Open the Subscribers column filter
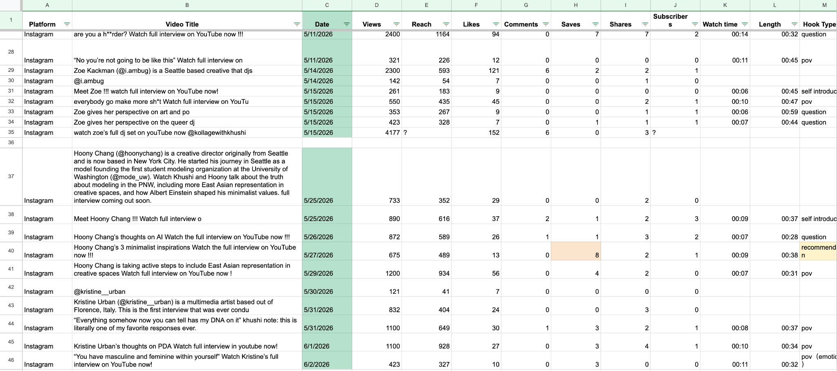Viewport: 837px width, 371px height. pos(695,25)
